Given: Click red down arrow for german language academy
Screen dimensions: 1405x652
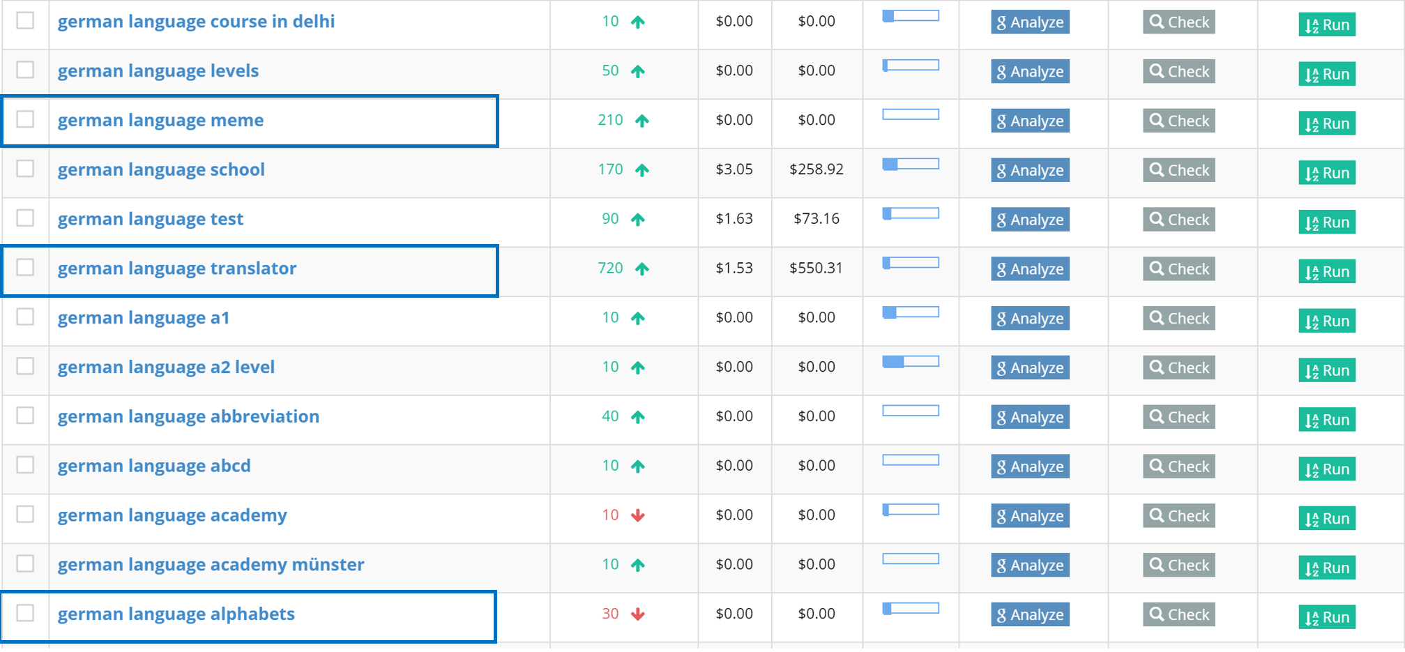Looking at the screenshot, I should coord(637,515).
